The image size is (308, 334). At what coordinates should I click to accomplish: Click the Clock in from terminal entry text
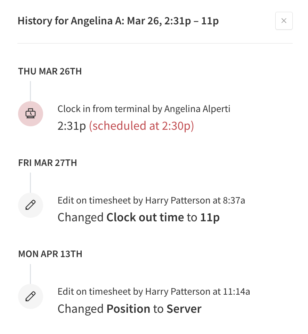click(104, 109)
